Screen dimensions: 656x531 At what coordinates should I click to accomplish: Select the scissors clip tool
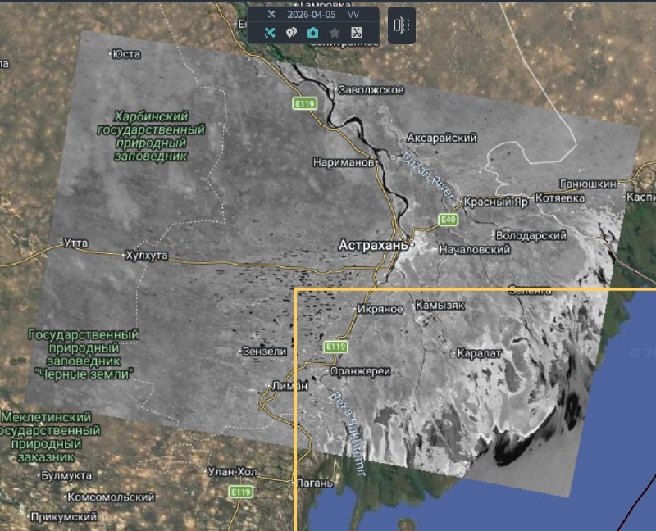tap(356, 33)
